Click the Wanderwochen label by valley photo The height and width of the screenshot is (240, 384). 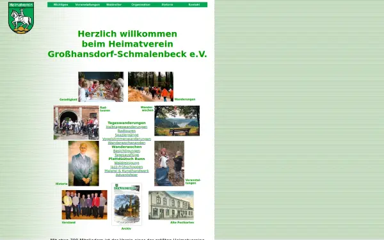147,109
